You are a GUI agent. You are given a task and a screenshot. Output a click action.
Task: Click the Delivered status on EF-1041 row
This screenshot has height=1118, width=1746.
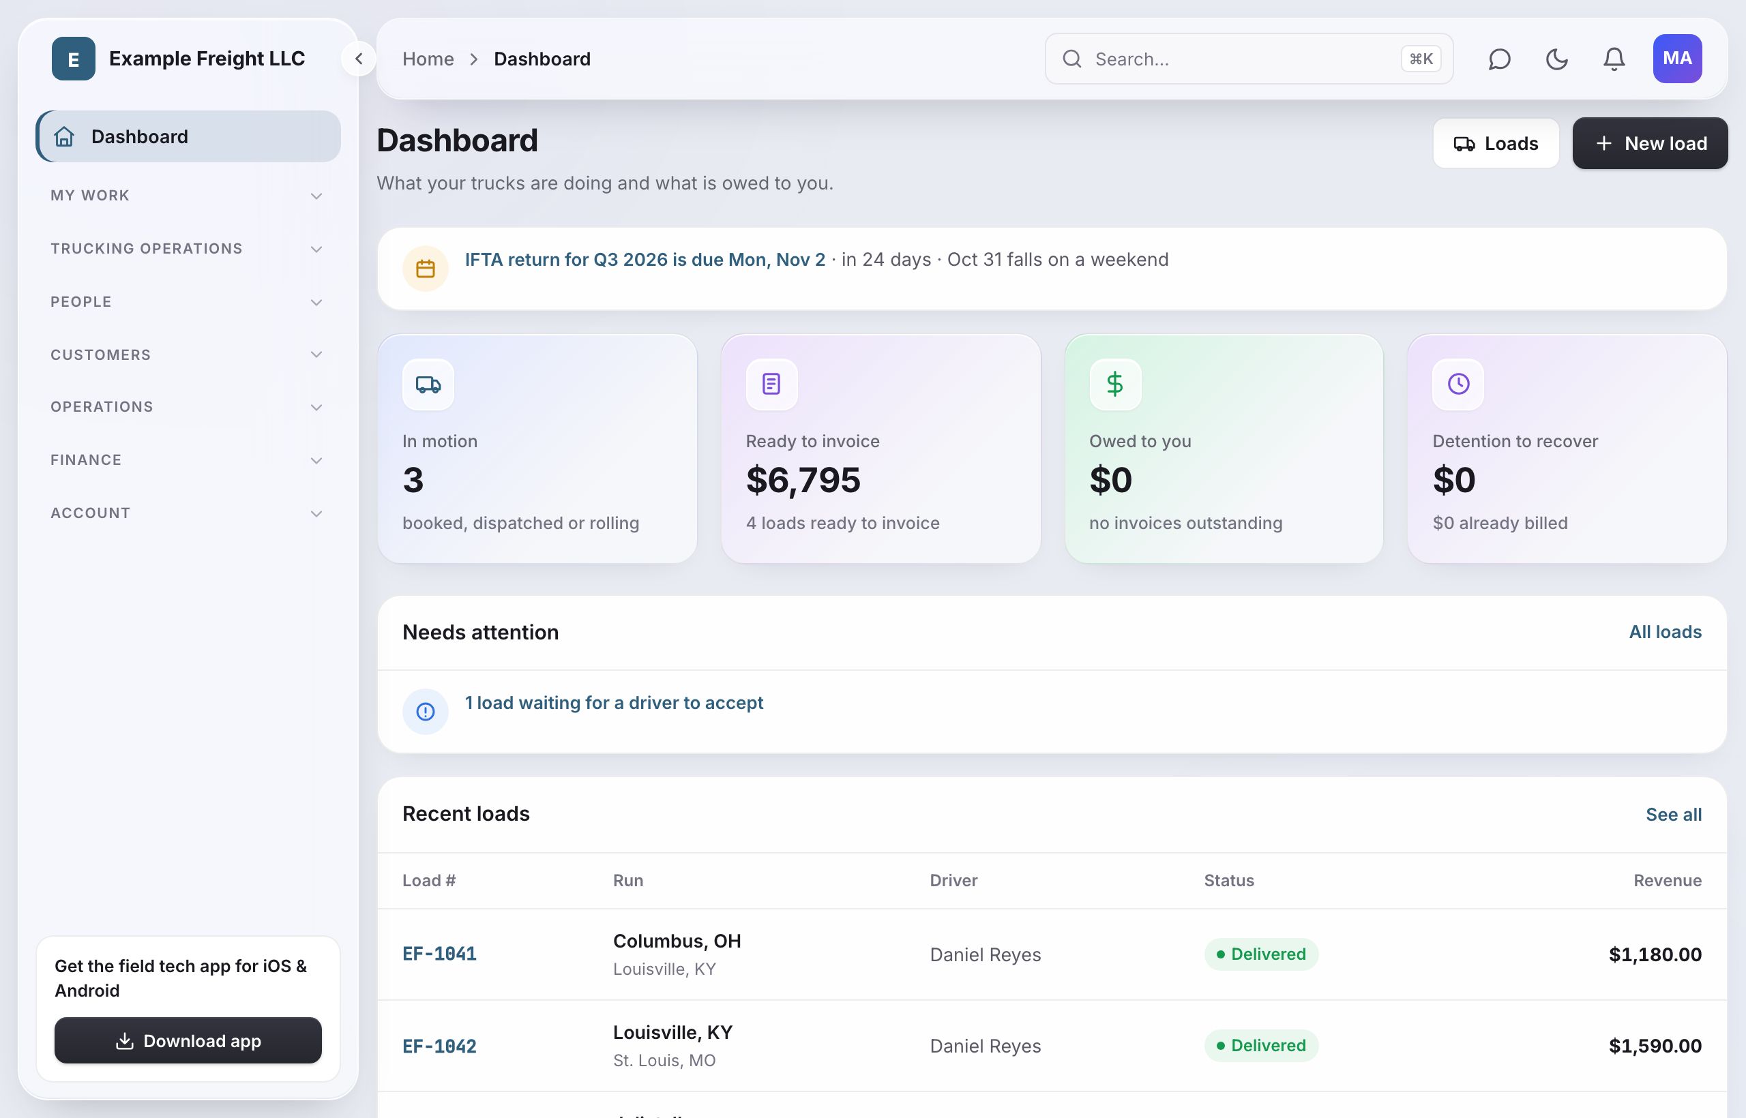1261,954
